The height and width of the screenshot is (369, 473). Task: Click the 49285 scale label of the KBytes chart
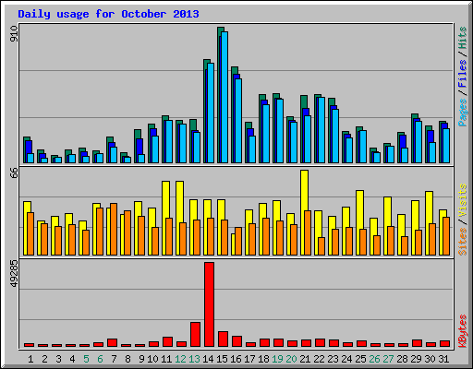coord(14,273)
